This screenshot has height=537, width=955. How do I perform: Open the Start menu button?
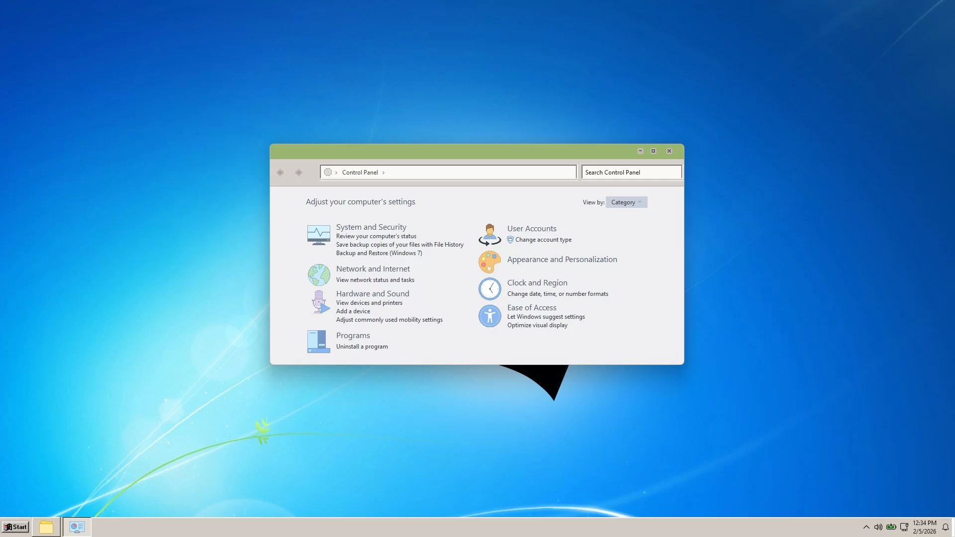click(x=15, y=527)
